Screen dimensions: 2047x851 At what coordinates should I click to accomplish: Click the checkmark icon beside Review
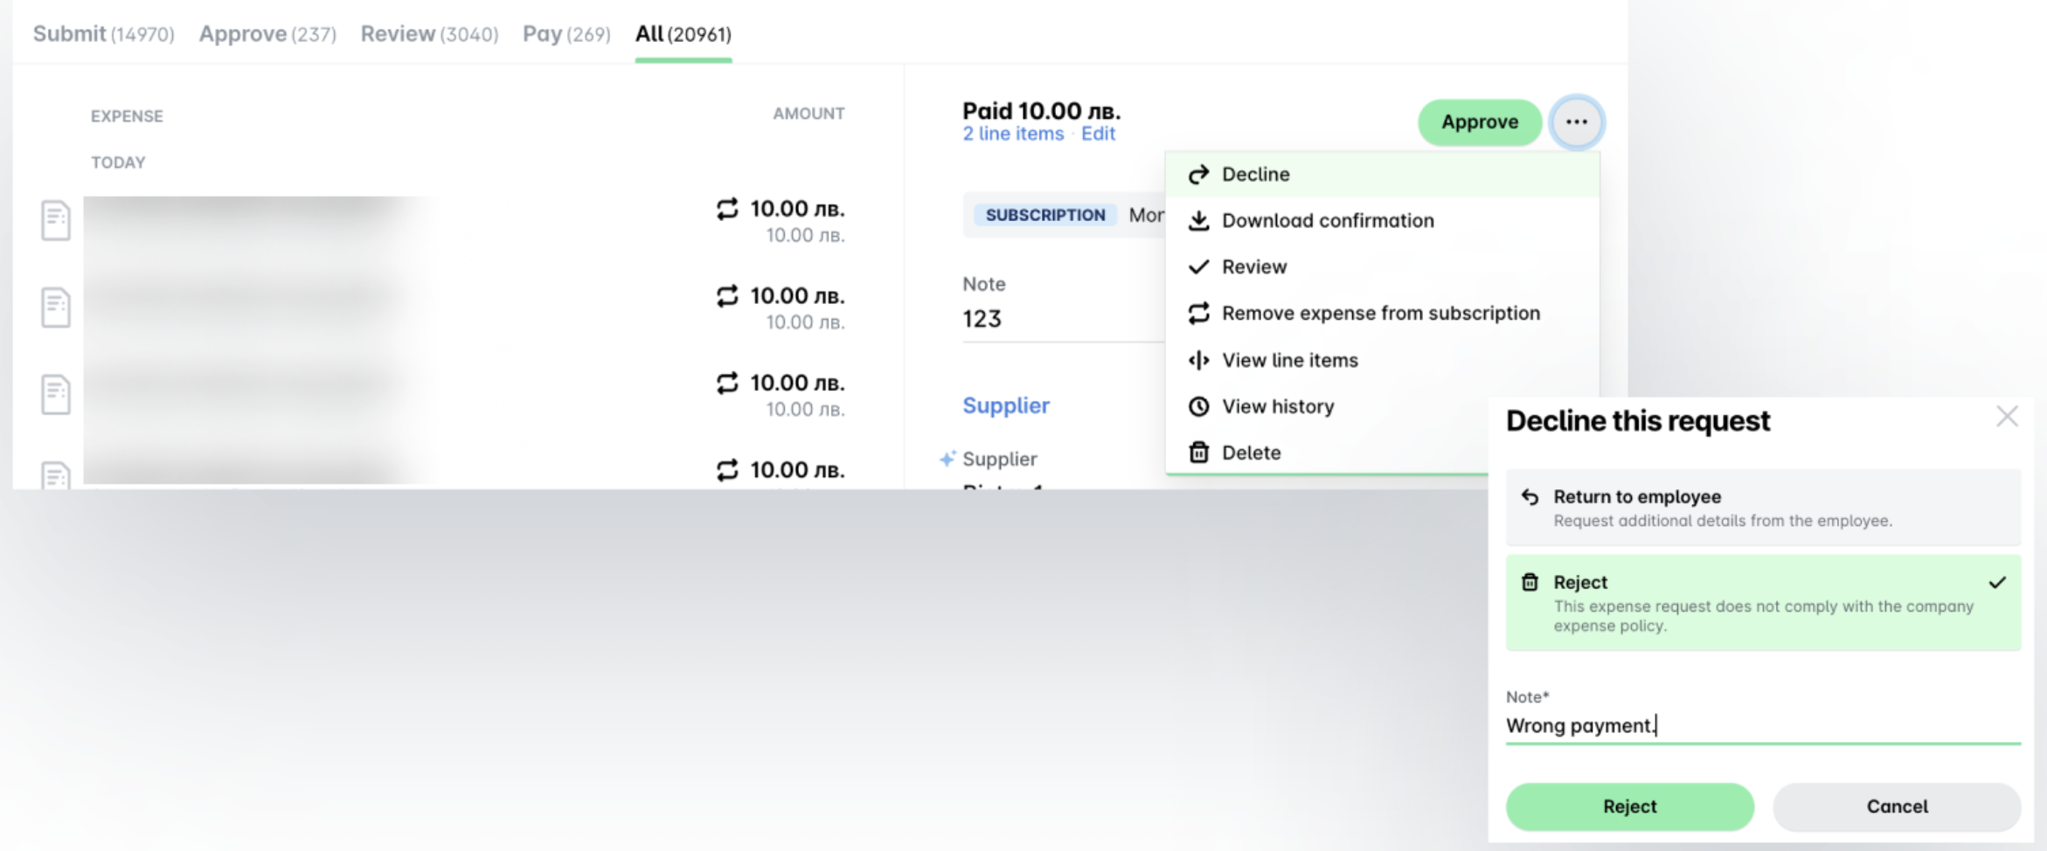tap(1198, 266)
